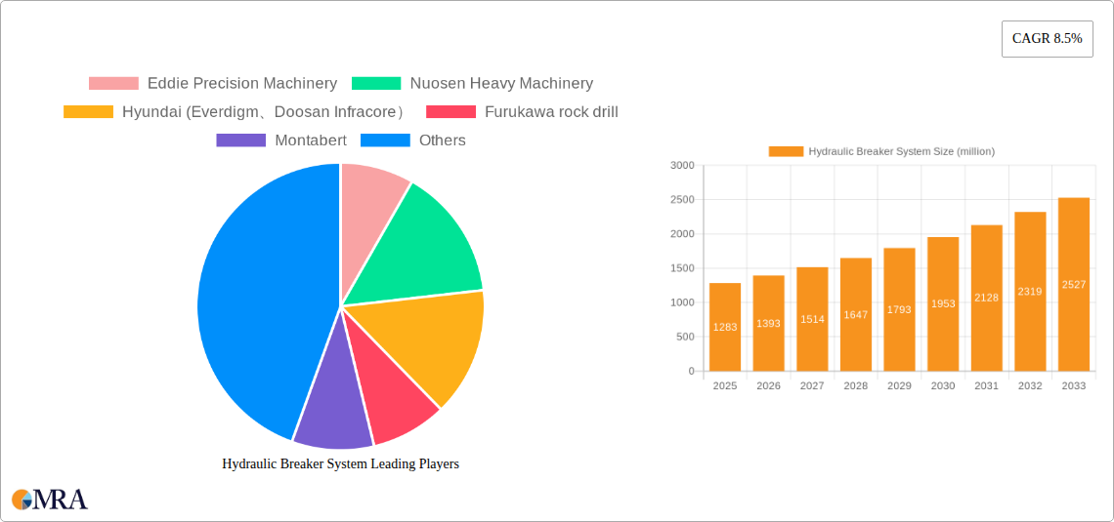The image size is (1114, 522).
Task: Click the 2030 bar labeled 1953
Action: click(x=944, y=304)
